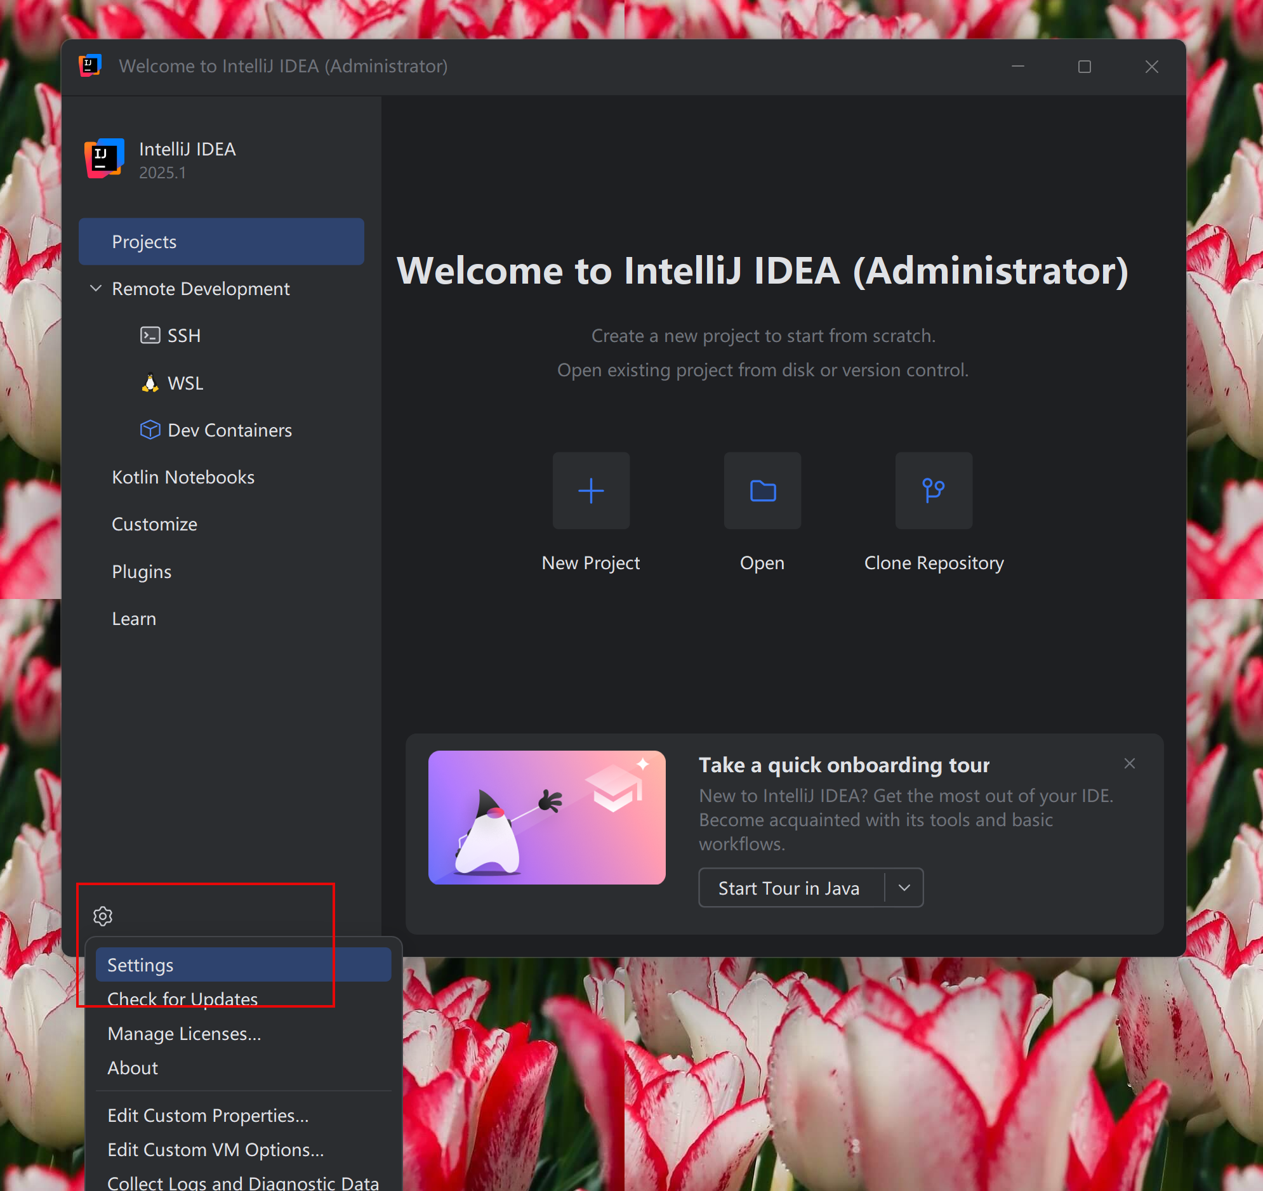Click the Clone Repository branch icon
1263x1191 pixels.
click(933, 490)
